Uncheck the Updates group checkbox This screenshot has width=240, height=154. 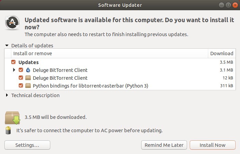point(13,62)
